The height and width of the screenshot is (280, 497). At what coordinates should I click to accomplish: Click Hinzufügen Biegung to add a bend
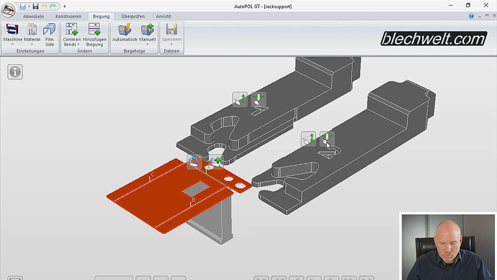pyautogui.click(x=94, y=30)
